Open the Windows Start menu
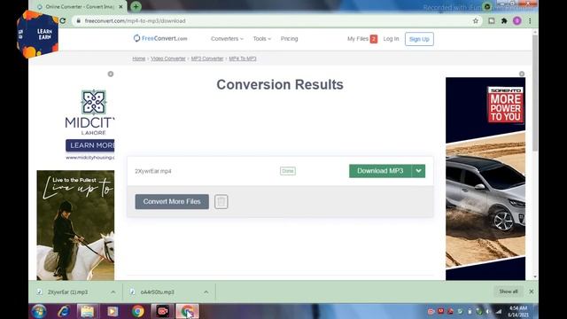The height and width of the screenshot is (319, 567). 39,311
